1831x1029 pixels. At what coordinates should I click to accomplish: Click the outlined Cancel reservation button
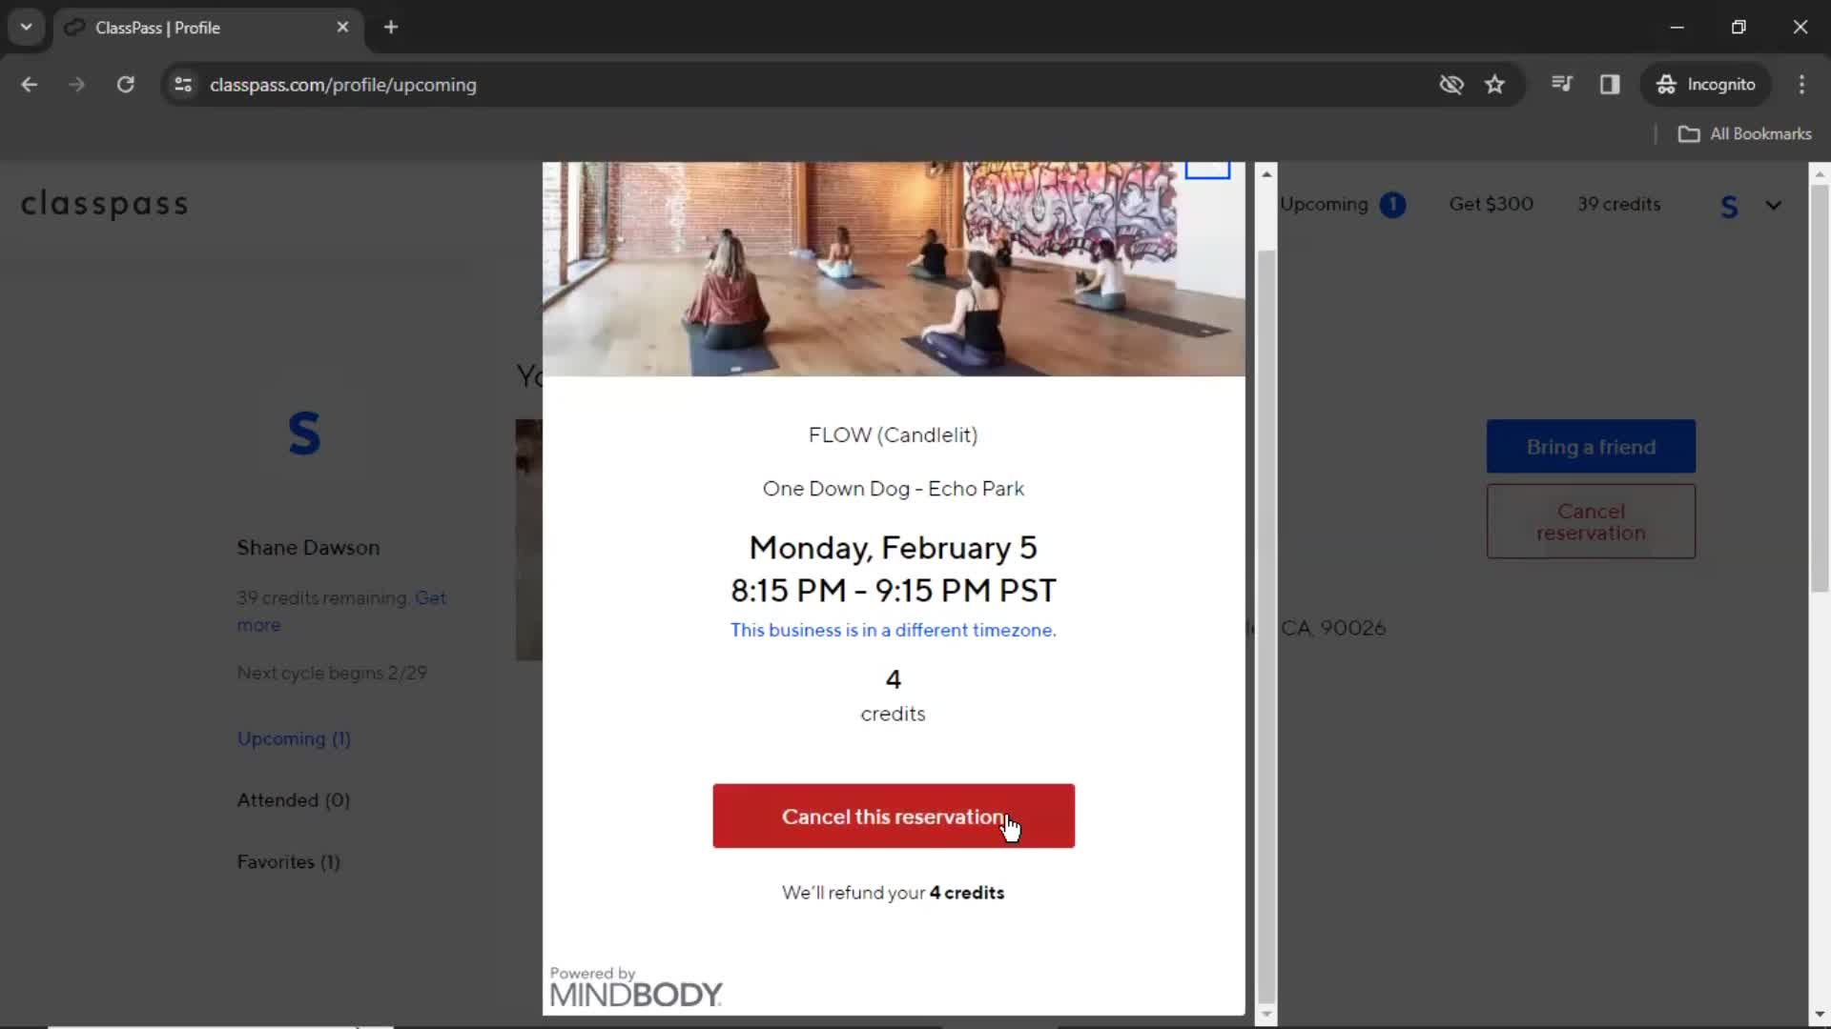click(x=1591, y=522)
